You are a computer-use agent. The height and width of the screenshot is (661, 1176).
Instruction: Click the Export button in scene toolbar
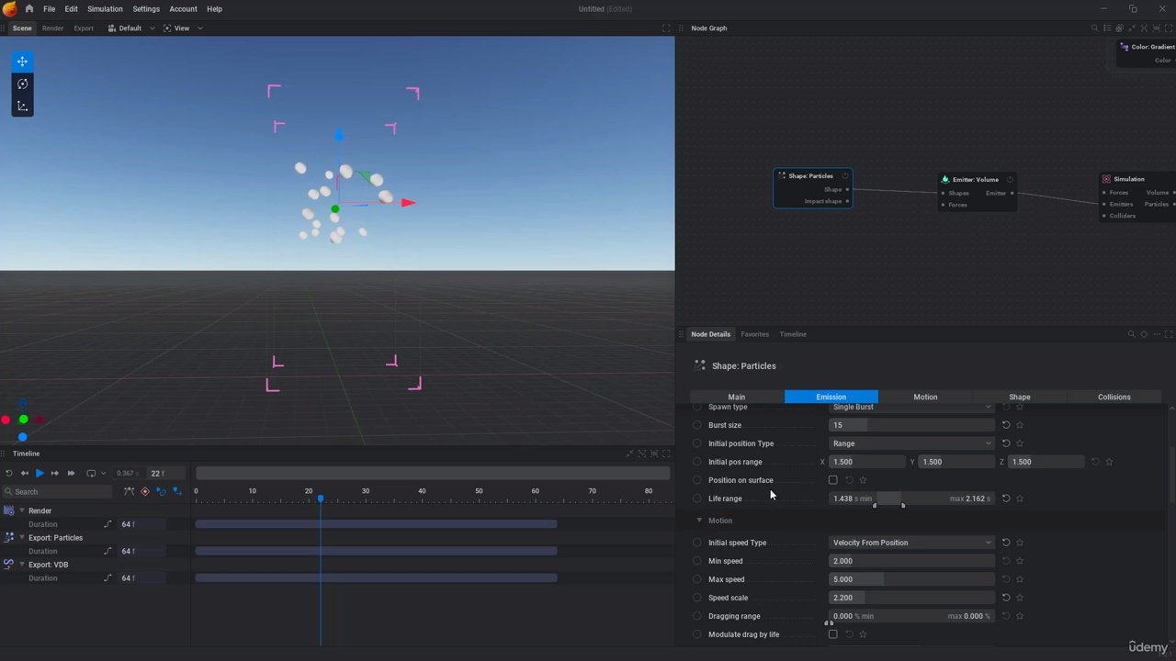click(84, 28)
